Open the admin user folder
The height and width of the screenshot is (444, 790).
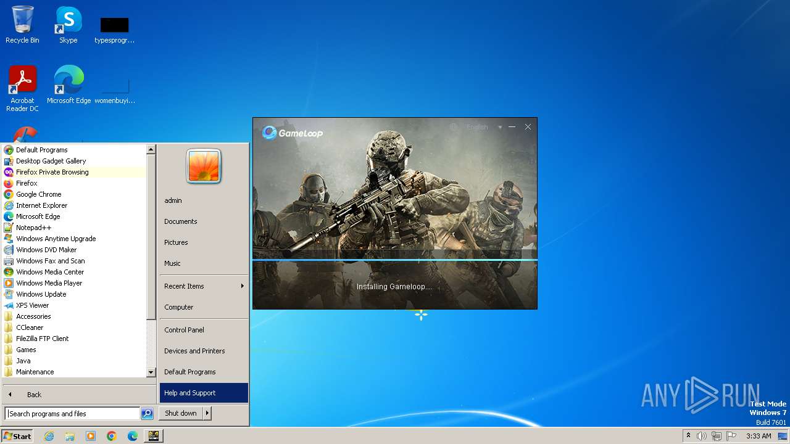click(x=204, y=200)
